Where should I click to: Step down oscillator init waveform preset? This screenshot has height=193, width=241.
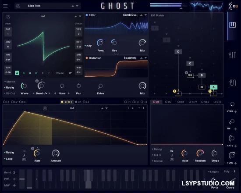coord(80,16)
